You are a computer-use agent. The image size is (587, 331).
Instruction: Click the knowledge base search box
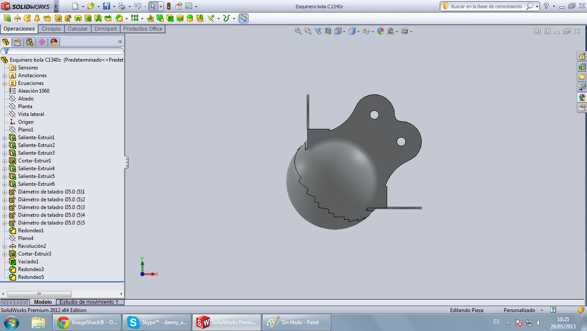click(x=486, y=6)
